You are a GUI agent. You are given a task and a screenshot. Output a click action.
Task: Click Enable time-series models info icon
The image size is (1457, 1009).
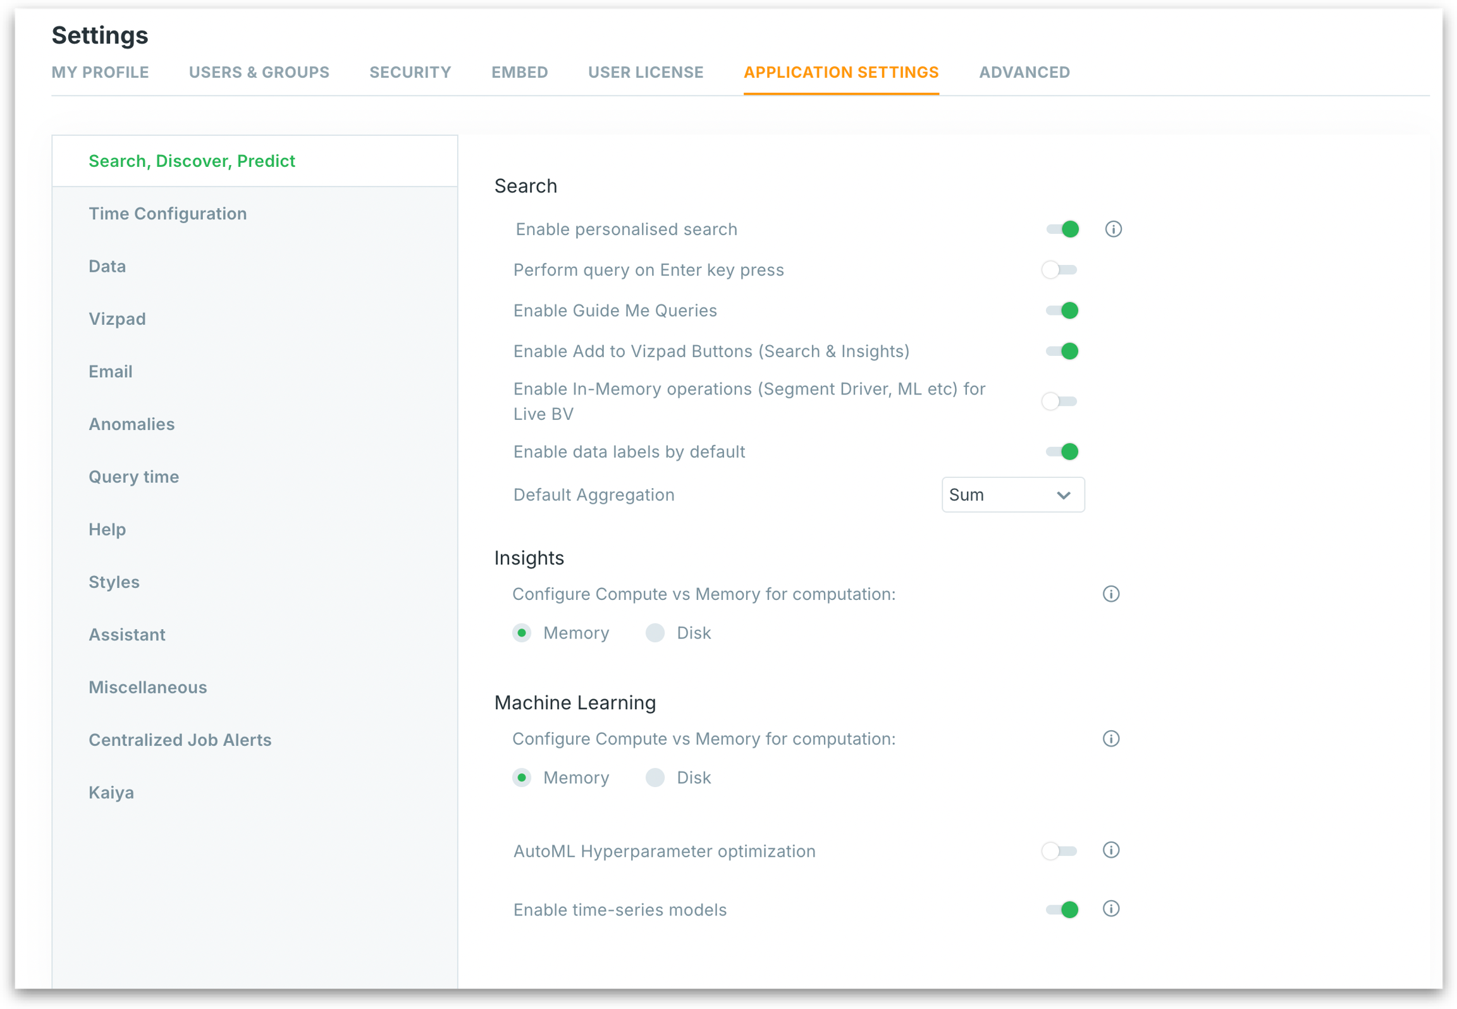click(1111, 908)
